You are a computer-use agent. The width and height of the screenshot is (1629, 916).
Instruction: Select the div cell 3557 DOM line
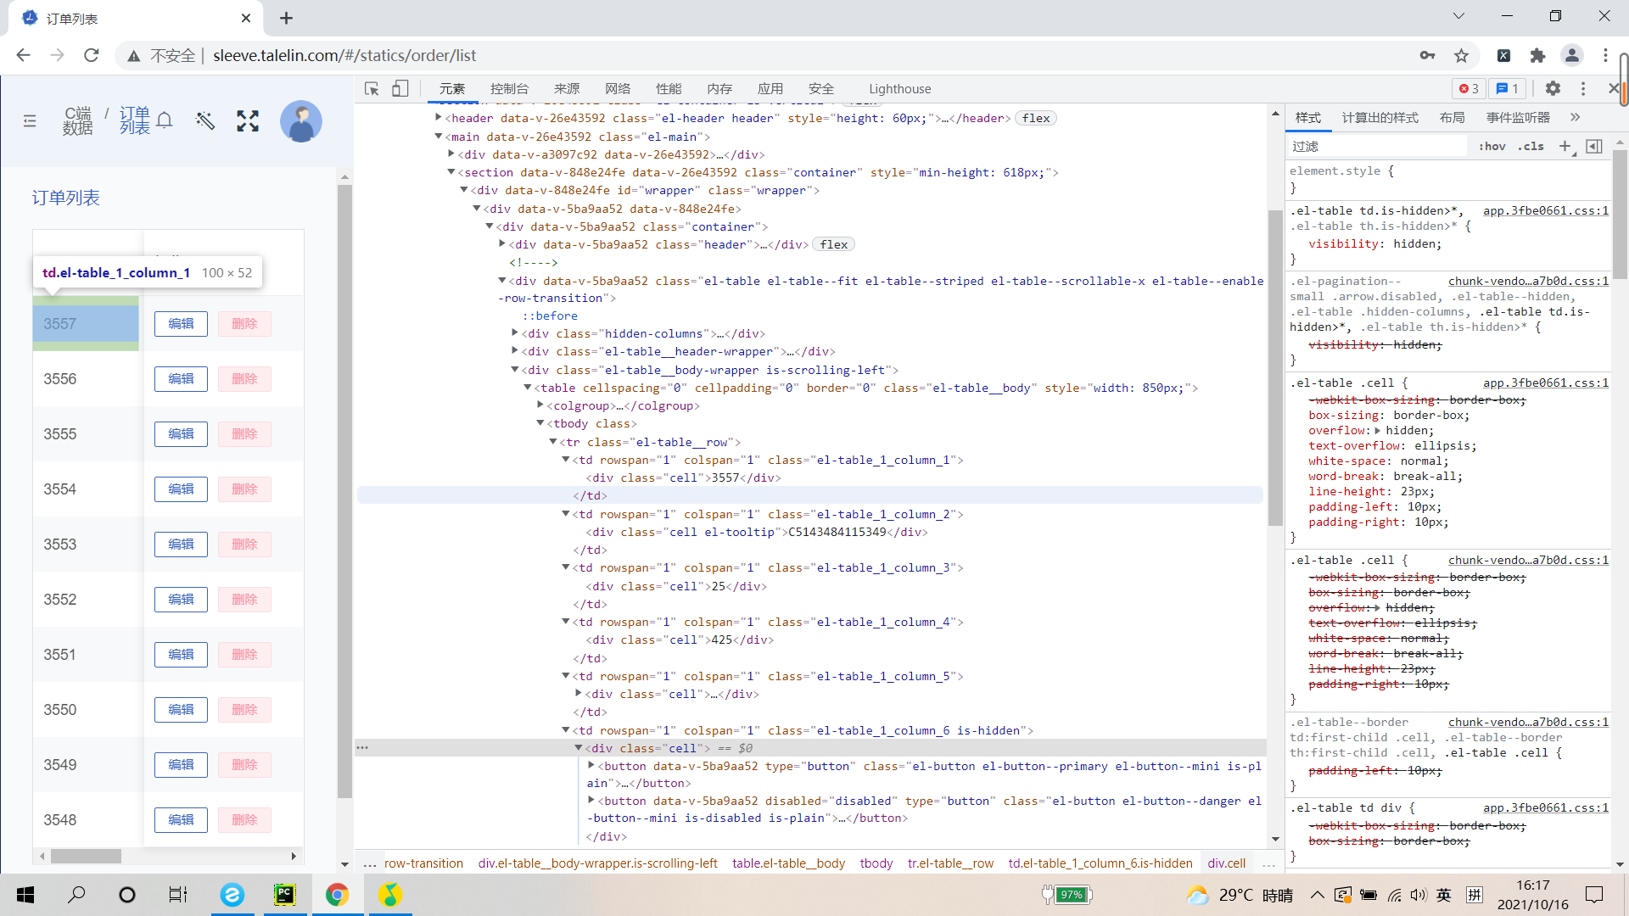(683, 478)
